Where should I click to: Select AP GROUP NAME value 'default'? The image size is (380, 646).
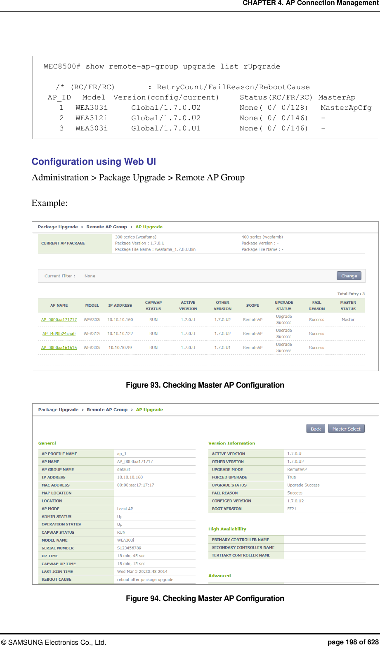[123, 469]
